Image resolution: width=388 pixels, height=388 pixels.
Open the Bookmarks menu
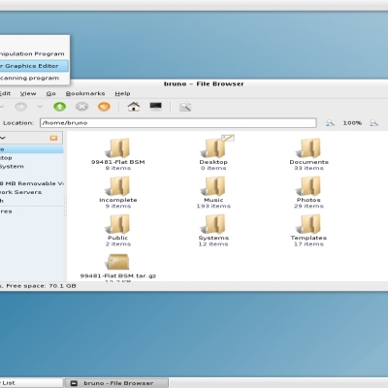pos(85,93)
